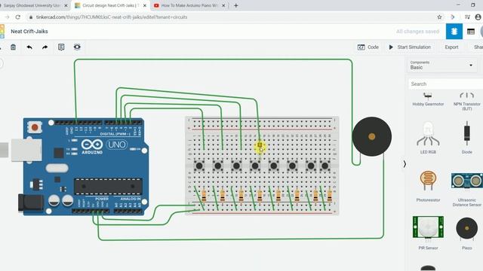Select the Arduino ATmega chip

[108, 186]
